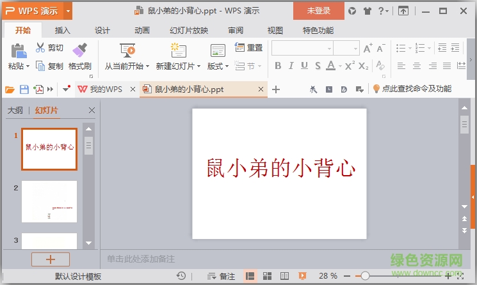Expand the 新建幻灯片 dropdown arrow
This screenshot has width=477, height=285.
click(198, 66)
